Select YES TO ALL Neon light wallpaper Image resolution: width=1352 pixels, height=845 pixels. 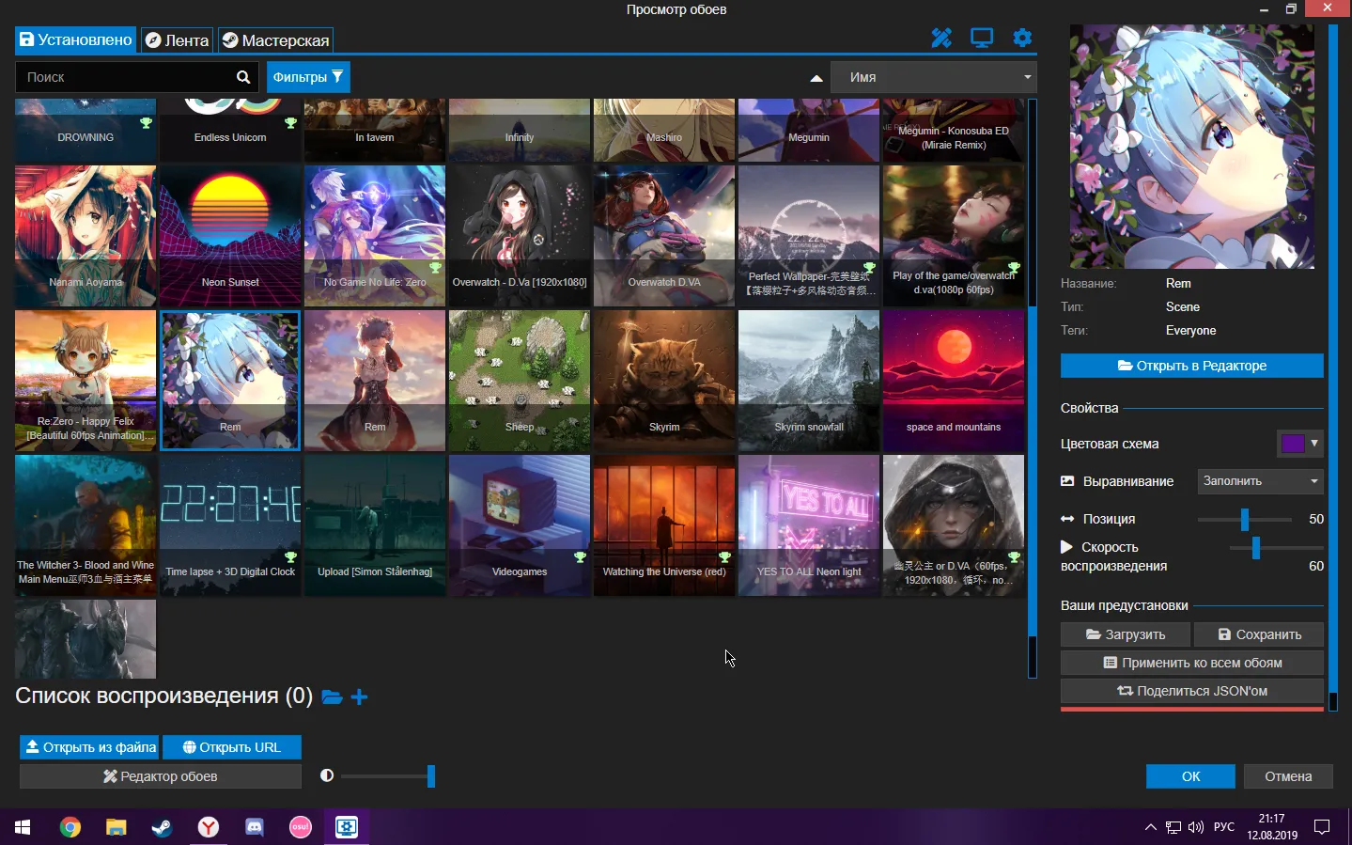pos(809,525)
